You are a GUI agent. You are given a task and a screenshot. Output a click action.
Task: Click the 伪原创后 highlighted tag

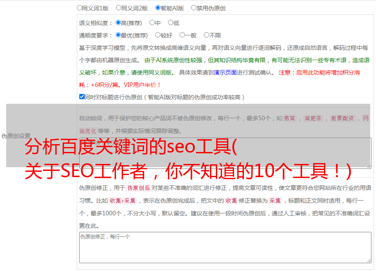coord(139,188)
